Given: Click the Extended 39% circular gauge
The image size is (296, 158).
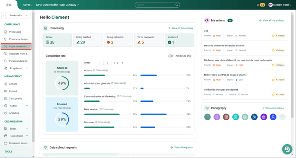Looking at the screenshot, I should [62, 119].
